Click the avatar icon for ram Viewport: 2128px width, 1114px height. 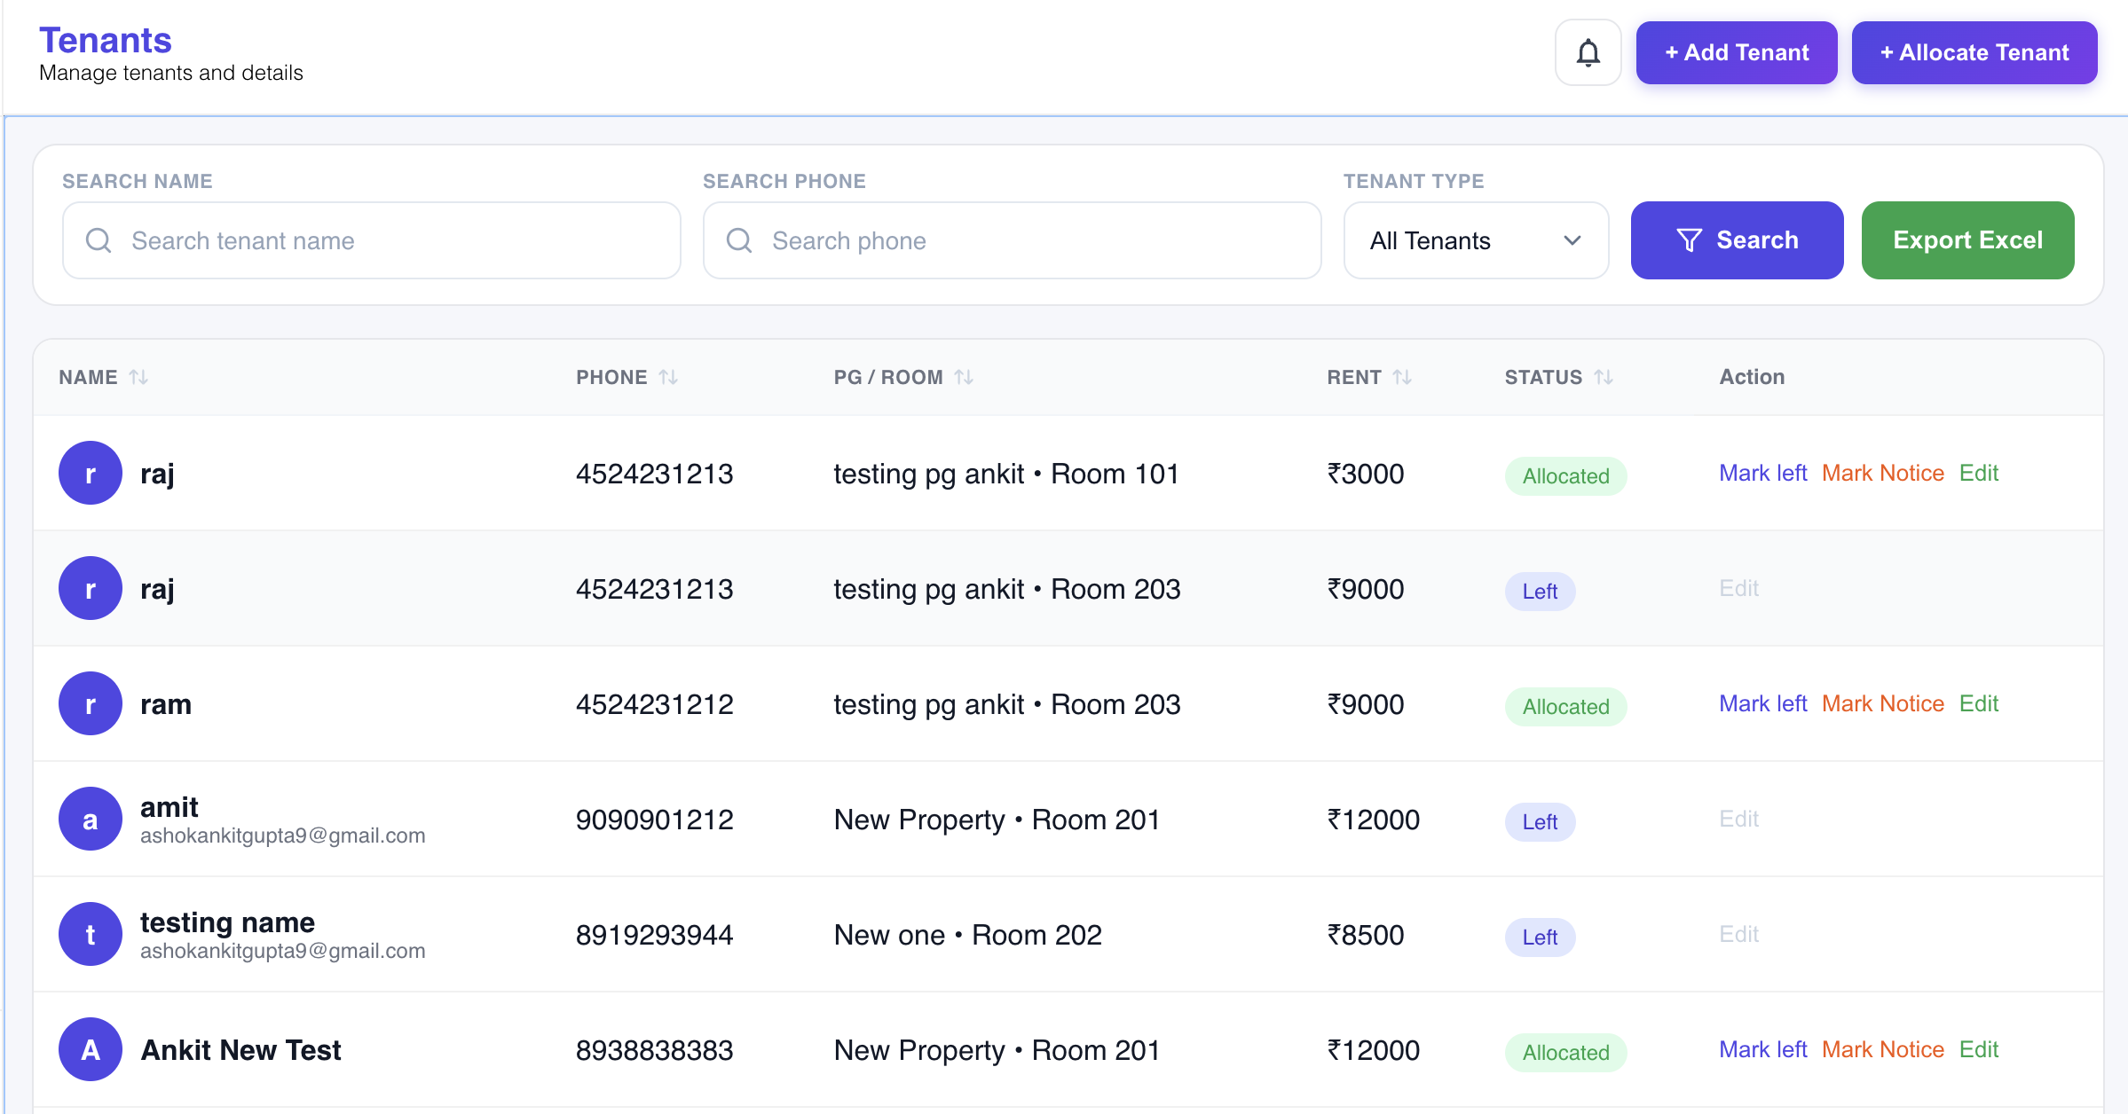pyautogui.click(x=91, y=703)
